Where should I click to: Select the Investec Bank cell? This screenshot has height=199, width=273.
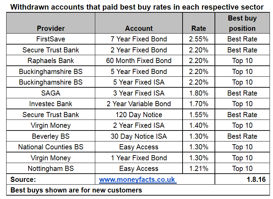point(51,104)
